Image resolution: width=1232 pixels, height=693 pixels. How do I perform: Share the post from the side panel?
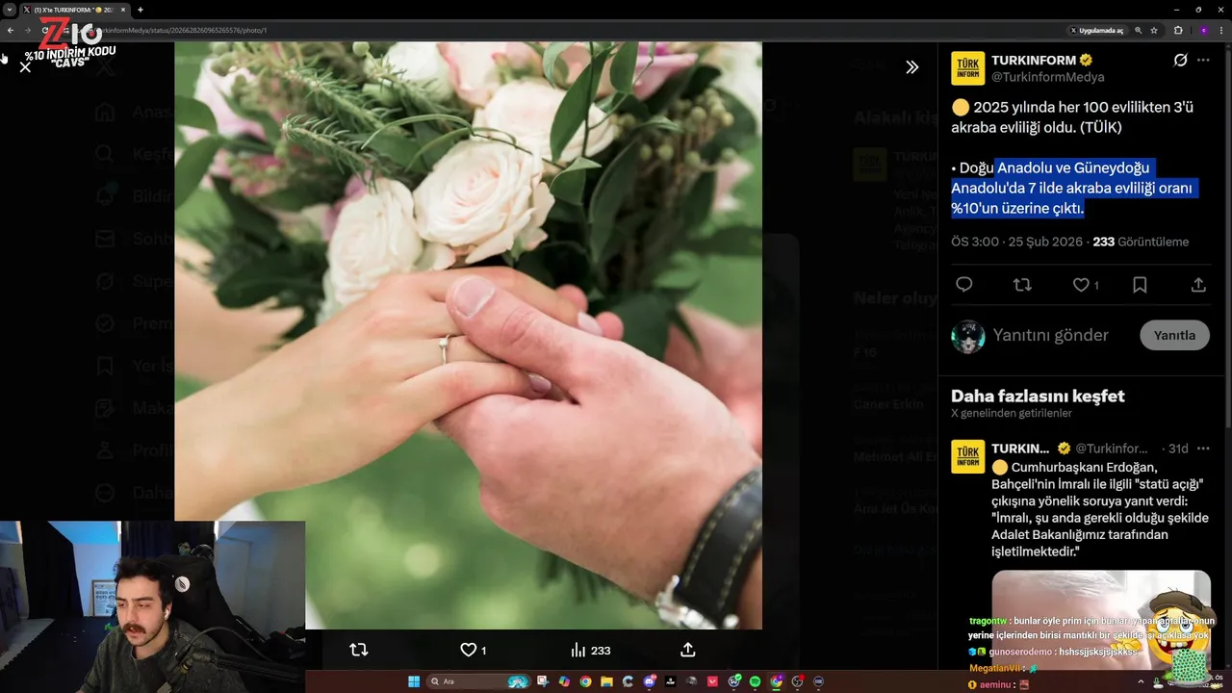click(1198, 285)
